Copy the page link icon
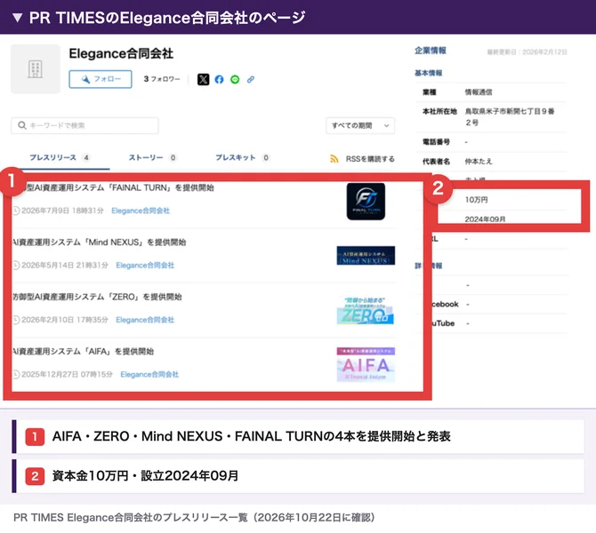The width and height of the screenshot is (596, 533). pyautogui.click(x=251, y=79)
